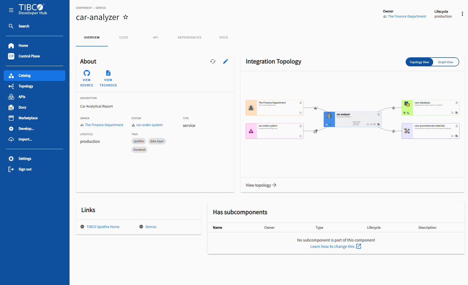Click the data-layer tag chip
This screenshot has height=285, width=468.
(x=157, y=141)
